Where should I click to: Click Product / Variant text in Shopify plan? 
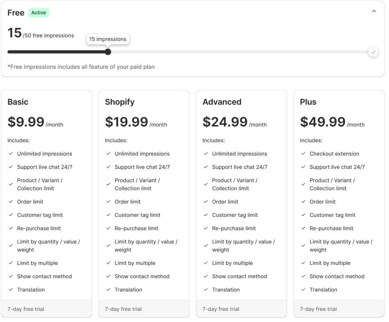(x=137, y=184)
